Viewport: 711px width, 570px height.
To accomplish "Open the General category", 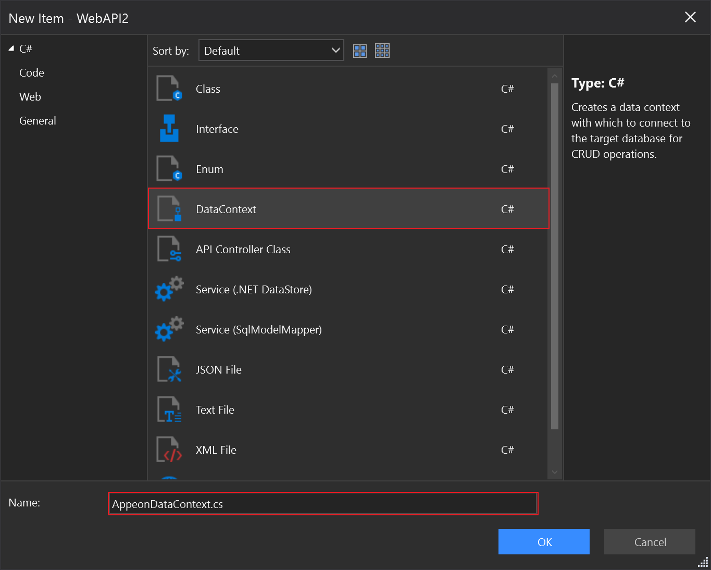I will [x=38, y=121].
